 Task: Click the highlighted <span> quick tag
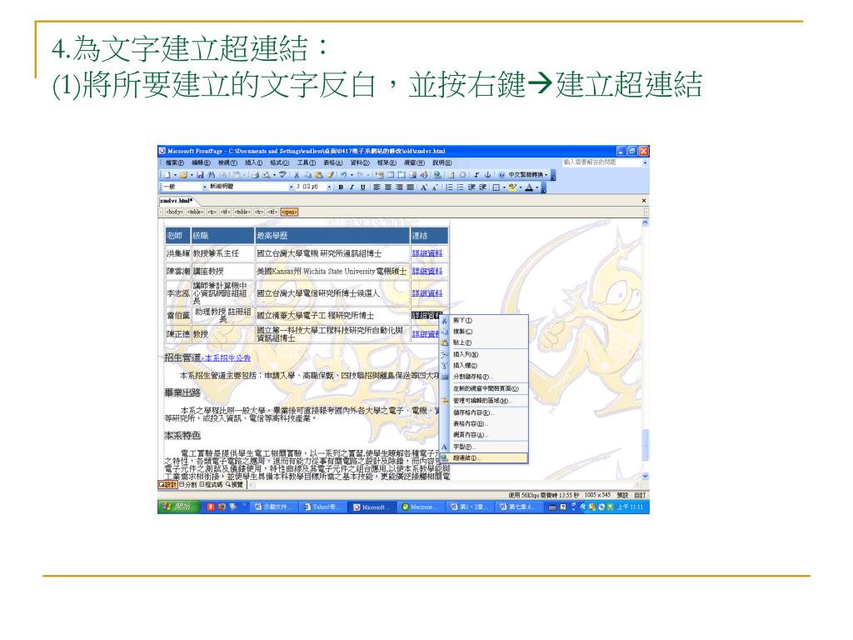point(289,212)
